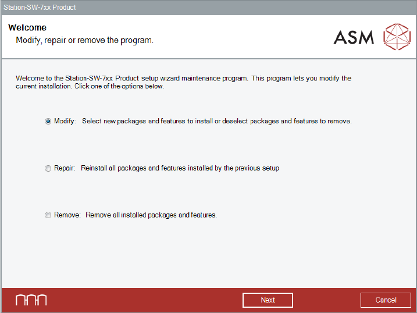Click the ASM polyhedron logo icon
The width and height of the screenshot is (417, 313).
pyautogui.click(x=397, y=37)
